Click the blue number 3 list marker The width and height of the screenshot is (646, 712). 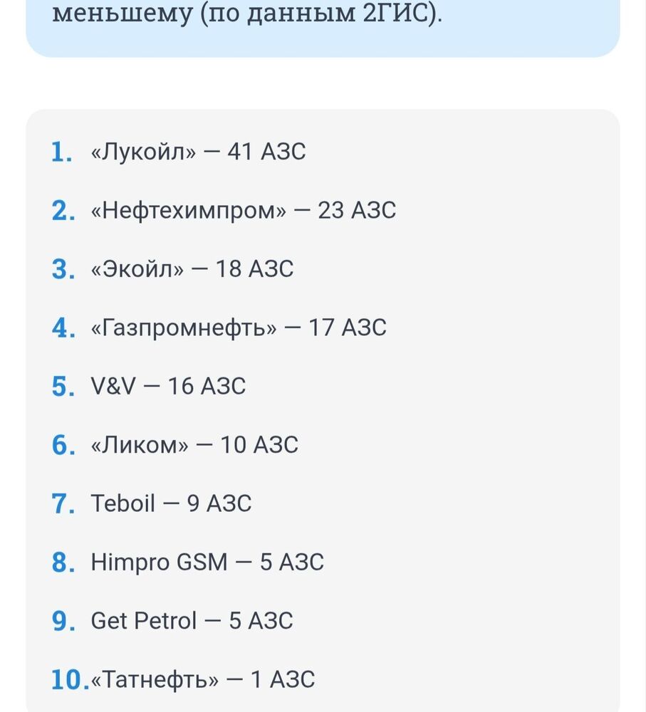click(x=63, y=269)
